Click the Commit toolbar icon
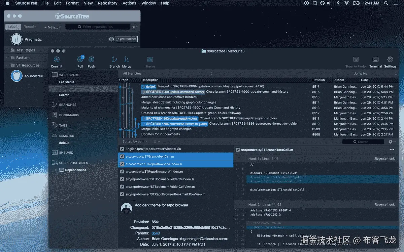 point(57,59)
